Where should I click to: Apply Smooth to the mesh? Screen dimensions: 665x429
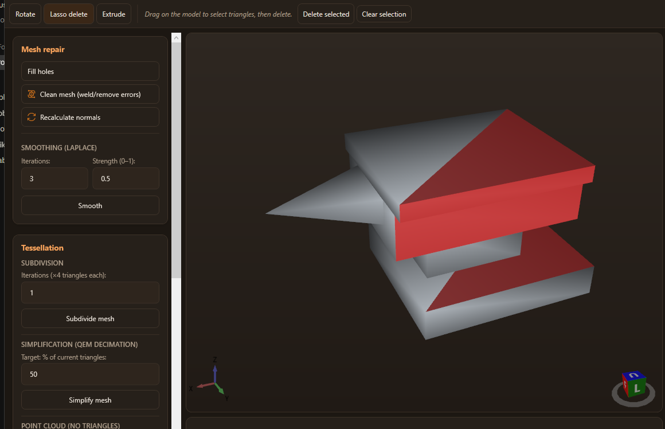click(x=91, y=205)
